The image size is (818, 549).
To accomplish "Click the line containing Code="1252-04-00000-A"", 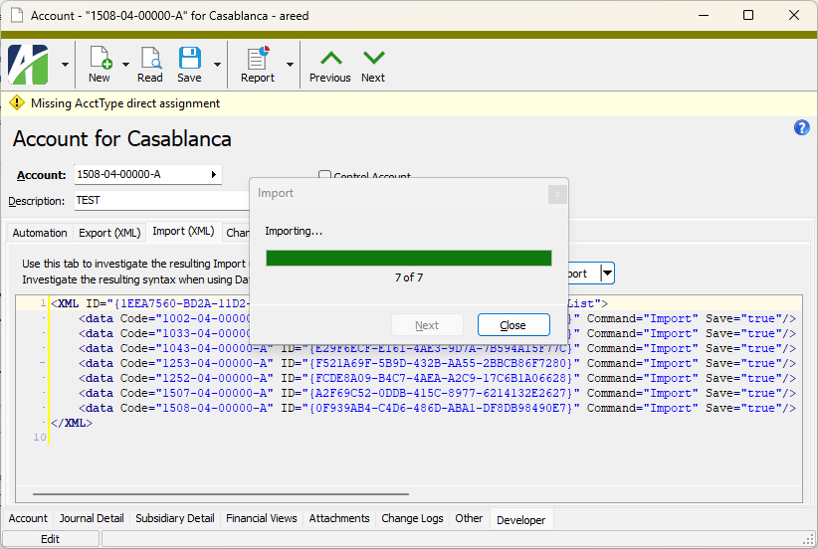I will (x=437, y=378).
